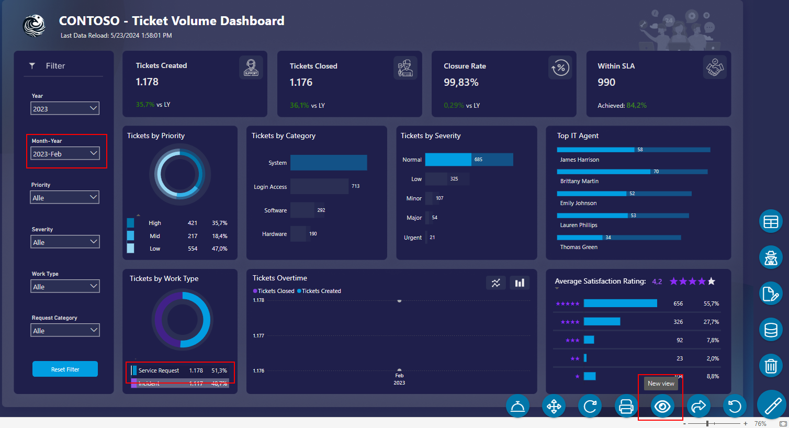Click the four-arrow move button

[554, 406]
